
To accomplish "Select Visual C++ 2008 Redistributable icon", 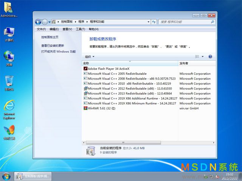I will [85, 78].
